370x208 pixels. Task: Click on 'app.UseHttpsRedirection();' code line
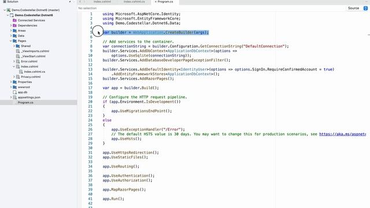(x=131, y=153)
